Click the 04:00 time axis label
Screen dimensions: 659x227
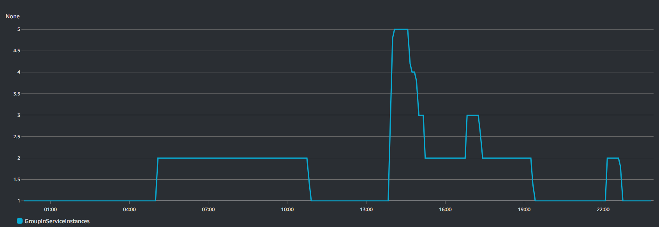129,209
